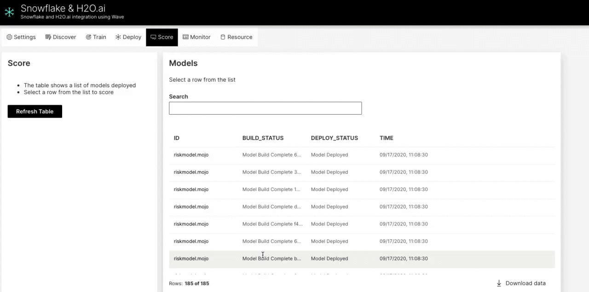The height and width of the screenshot is (292, 589).
Task: Switch to the Score tab
Action: (x=162, y=37)
